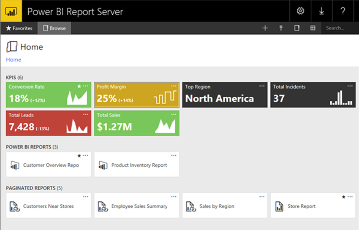This screenshot has width=359, height=230.
Task: Toggle favorite star on Store Report
Action: coord(344,197)
